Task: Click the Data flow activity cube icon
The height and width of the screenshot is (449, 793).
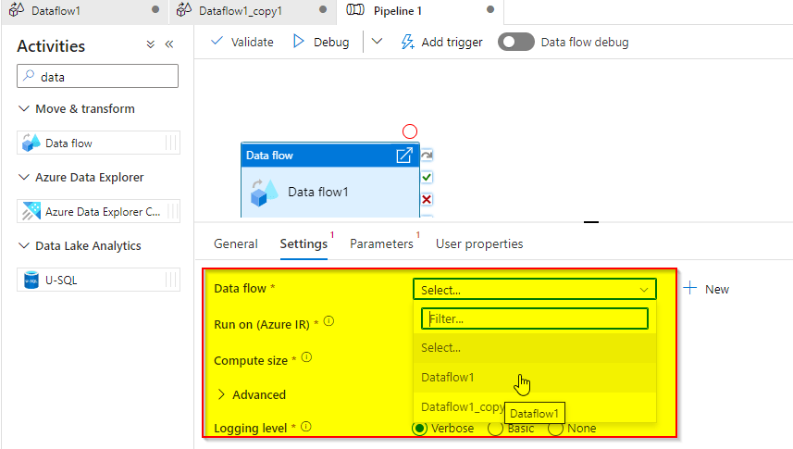Action: click(x=31, y=143)
